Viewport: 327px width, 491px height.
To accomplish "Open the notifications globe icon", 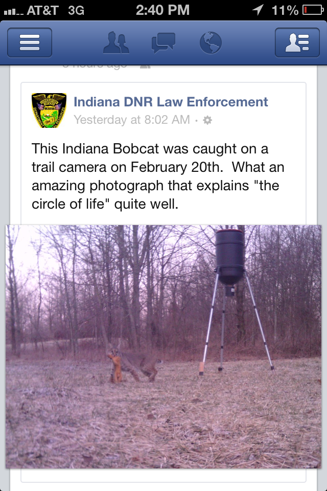I will tap(211, 42).
